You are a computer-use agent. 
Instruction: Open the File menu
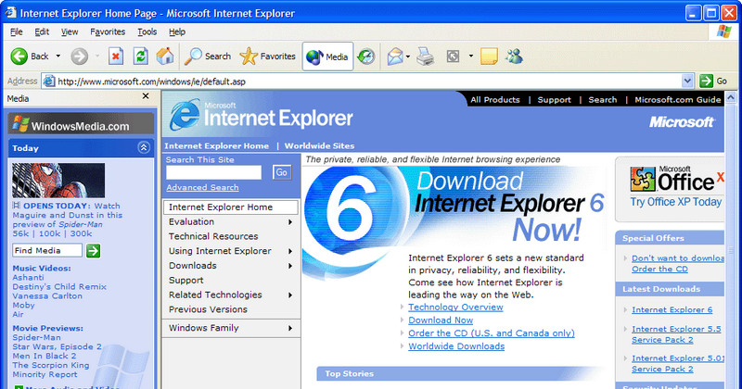17,31
